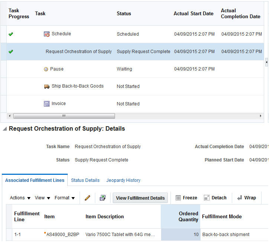Click the Schedule task calendar icon
The height and width of the screenshot is (242, 269).
pyautogui.click(x=47, y=34)
